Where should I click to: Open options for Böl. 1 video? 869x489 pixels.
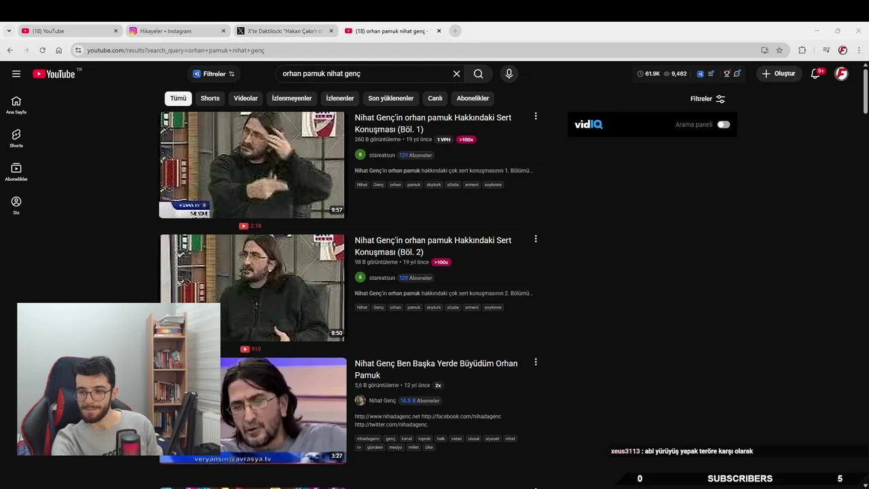point(536,116)
